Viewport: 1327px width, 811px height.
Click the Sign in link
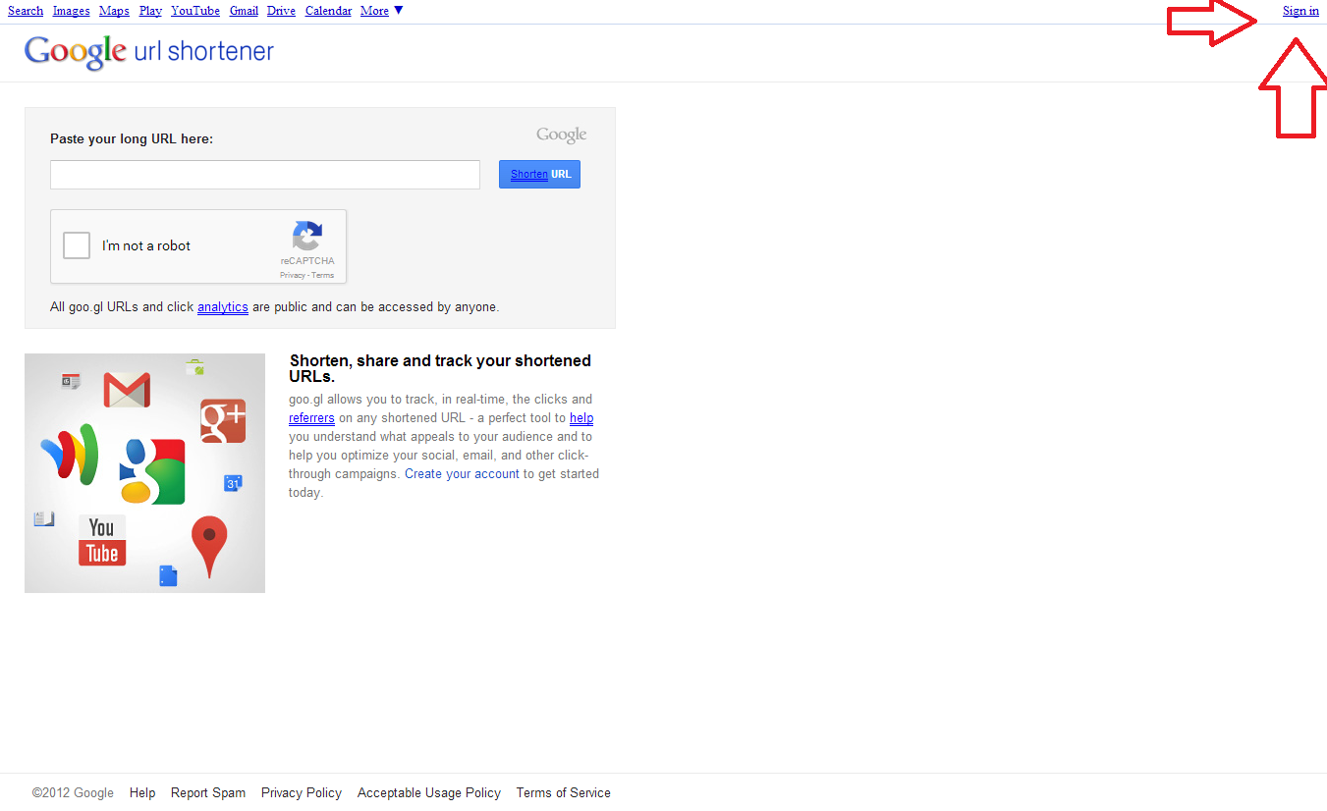point(1300,11)
